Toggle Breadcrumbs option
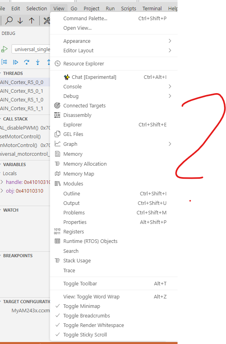 click(114, 316)
